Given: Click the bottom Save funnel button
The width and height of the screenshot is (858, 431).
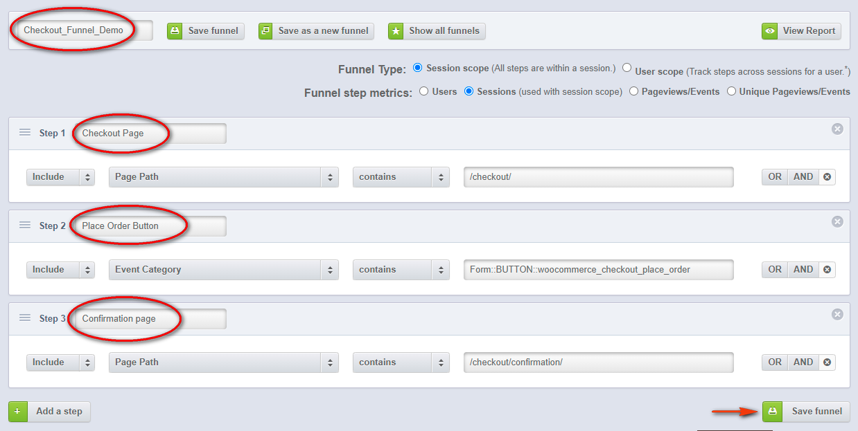Looking at the screenshot, I should point(806,411).
